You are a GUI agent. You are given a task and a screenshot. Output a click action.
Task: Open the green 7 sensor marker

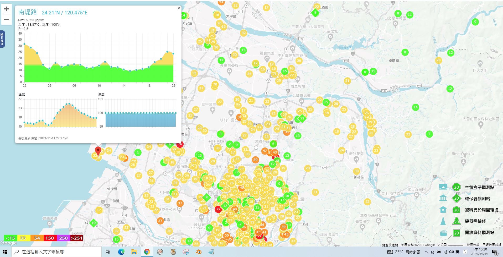click(x=429, y=134)
